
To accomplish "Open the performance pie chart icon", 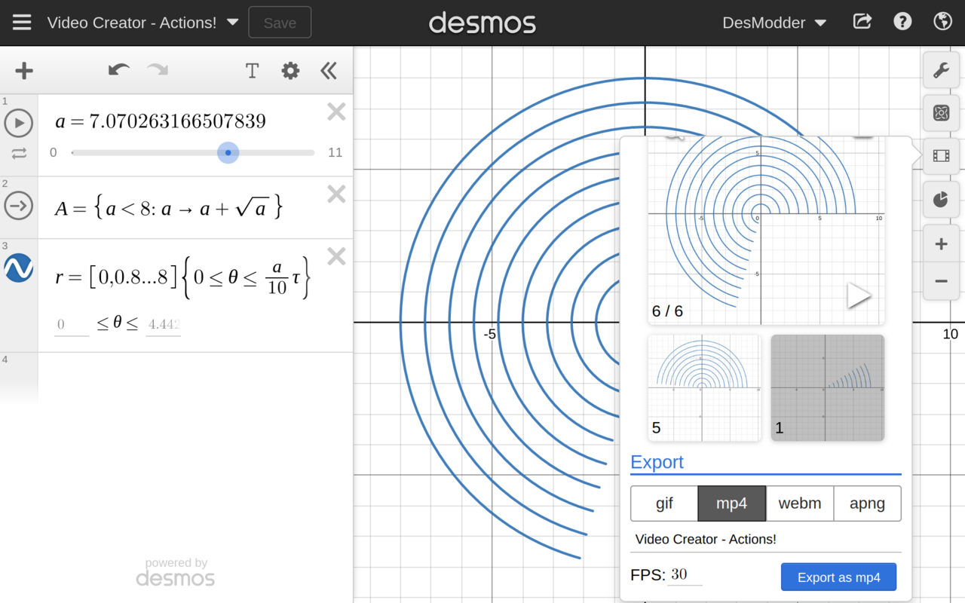I will 941,199.
